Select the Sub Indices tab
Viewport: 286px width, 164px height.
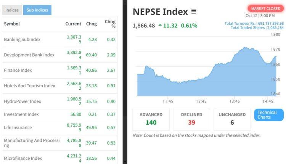(37, 10)
